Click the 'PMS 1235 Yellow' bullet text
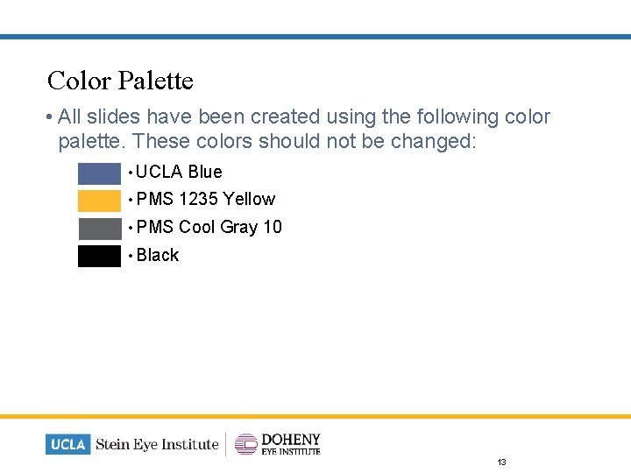 (206, 199)
